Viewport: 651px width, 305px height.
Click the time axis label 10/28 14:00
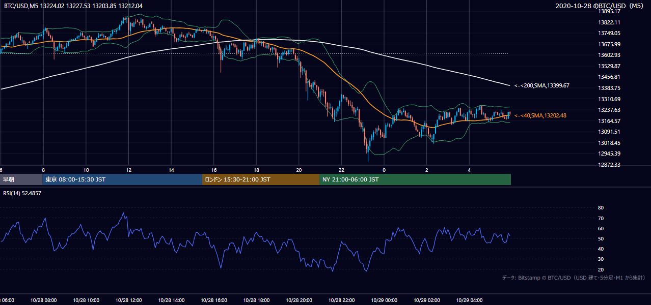[x=171, y=300]
